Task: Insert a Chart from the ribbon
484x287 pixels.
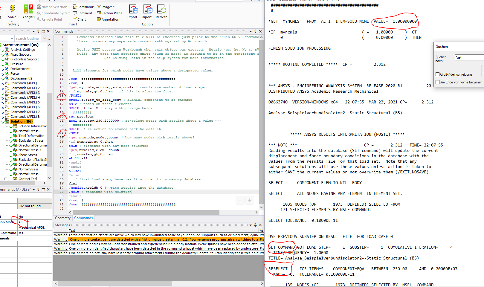Action: click(79, 19)
